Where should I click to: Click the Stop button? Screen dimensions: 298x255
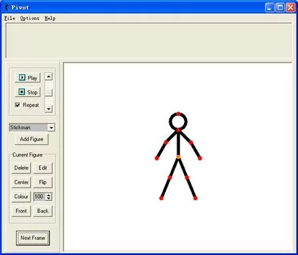pos(28,92)
